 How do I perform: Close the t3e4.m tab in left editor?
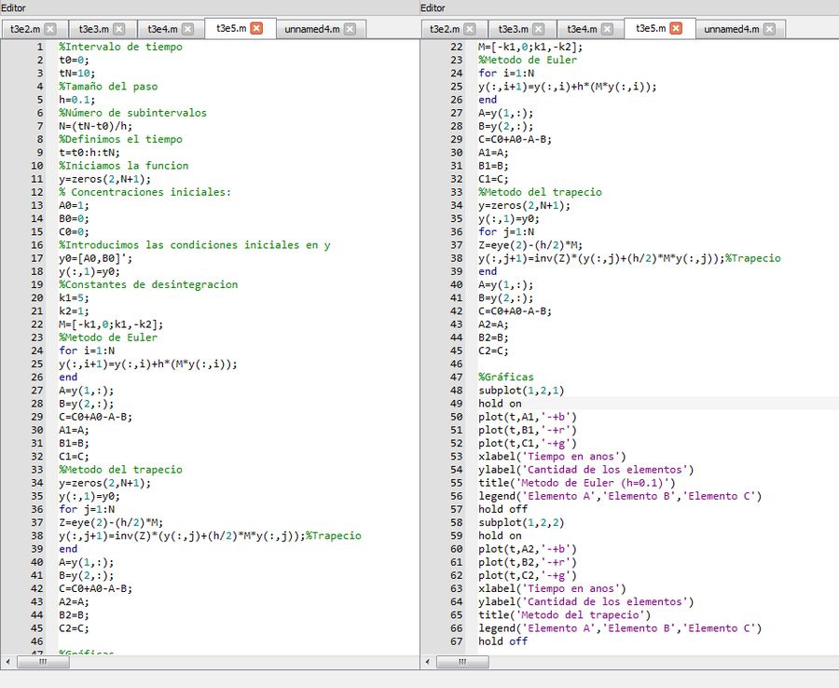click(187, 29)
